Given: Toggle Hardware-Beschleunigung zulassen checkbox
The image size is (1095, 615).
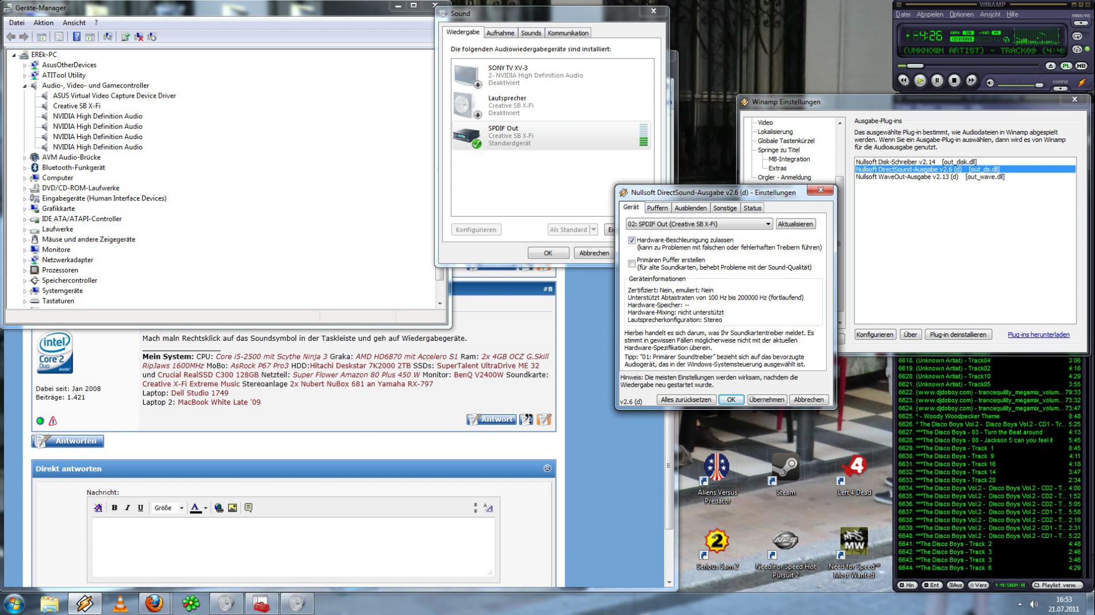Looking at the screenshot, I should [x=632, y=240].
